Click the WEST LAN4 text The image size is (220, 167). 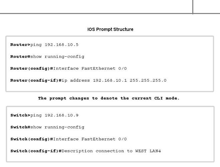pyautogui.click(x=148, y=151)
